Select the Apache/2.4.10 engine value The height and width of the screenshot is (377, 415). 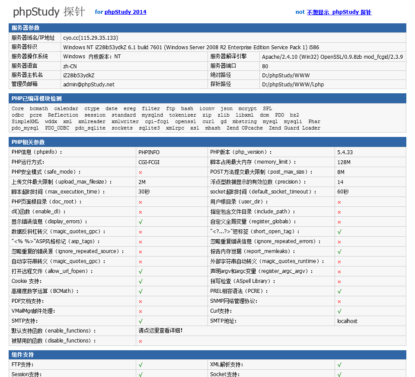point(332,57)
